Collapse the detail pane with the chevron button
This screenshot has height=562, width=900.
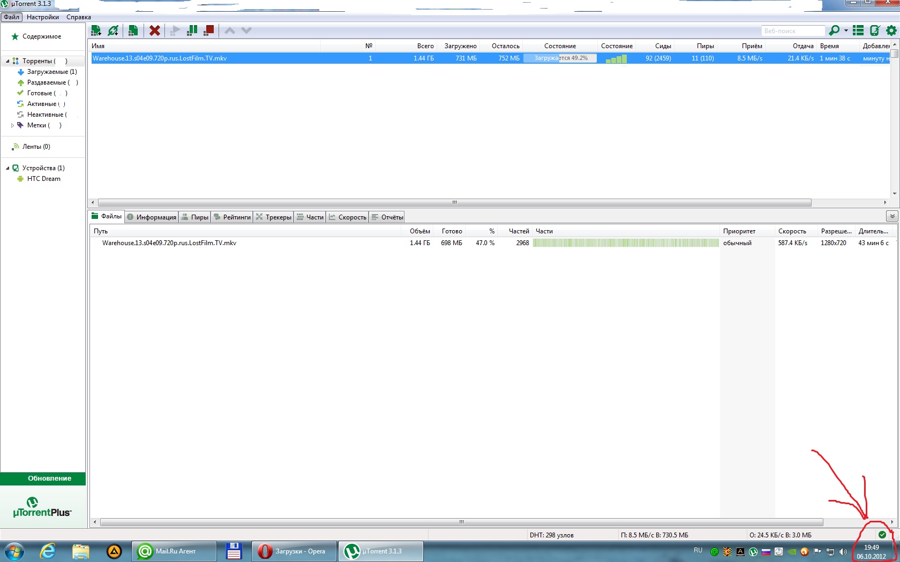891,216
